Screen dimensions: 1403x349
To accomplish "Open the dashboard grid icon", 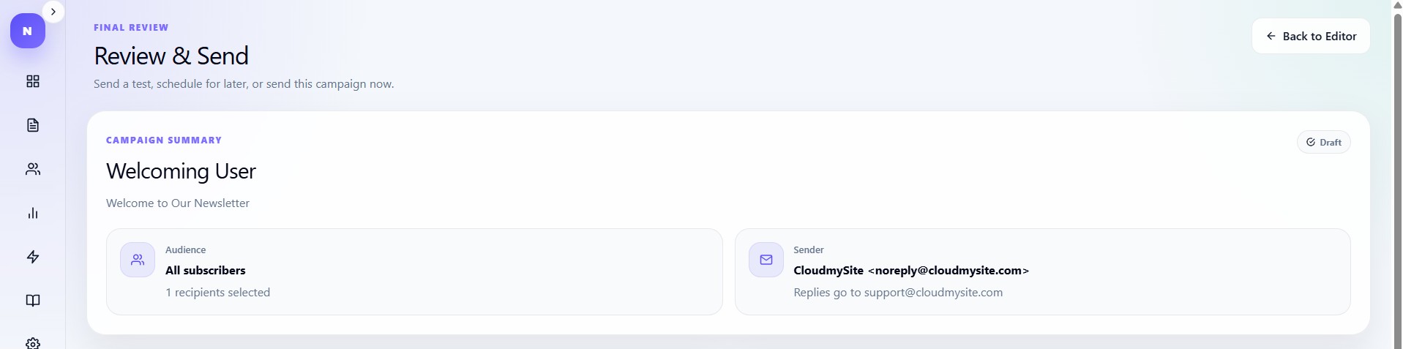I will 33,81.
